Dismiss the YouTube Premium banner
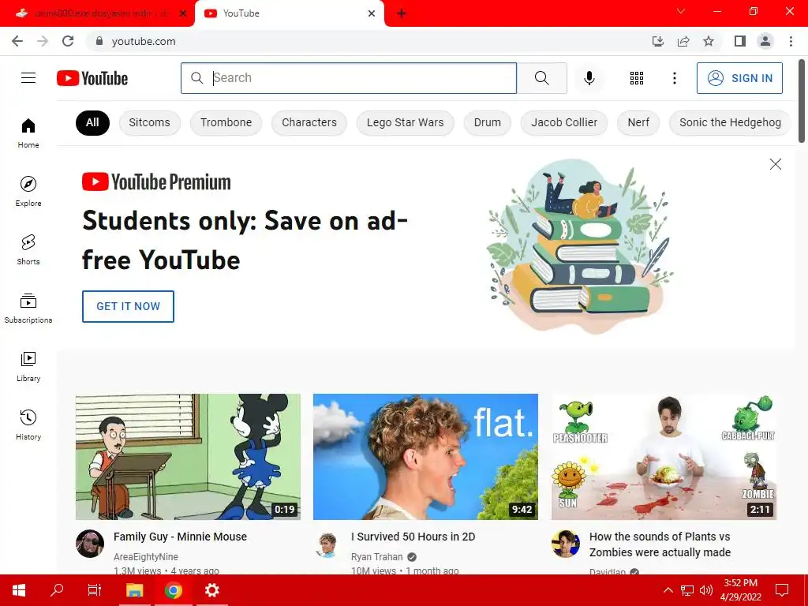The height and width of the screenshot is (606, 808). 776,164
